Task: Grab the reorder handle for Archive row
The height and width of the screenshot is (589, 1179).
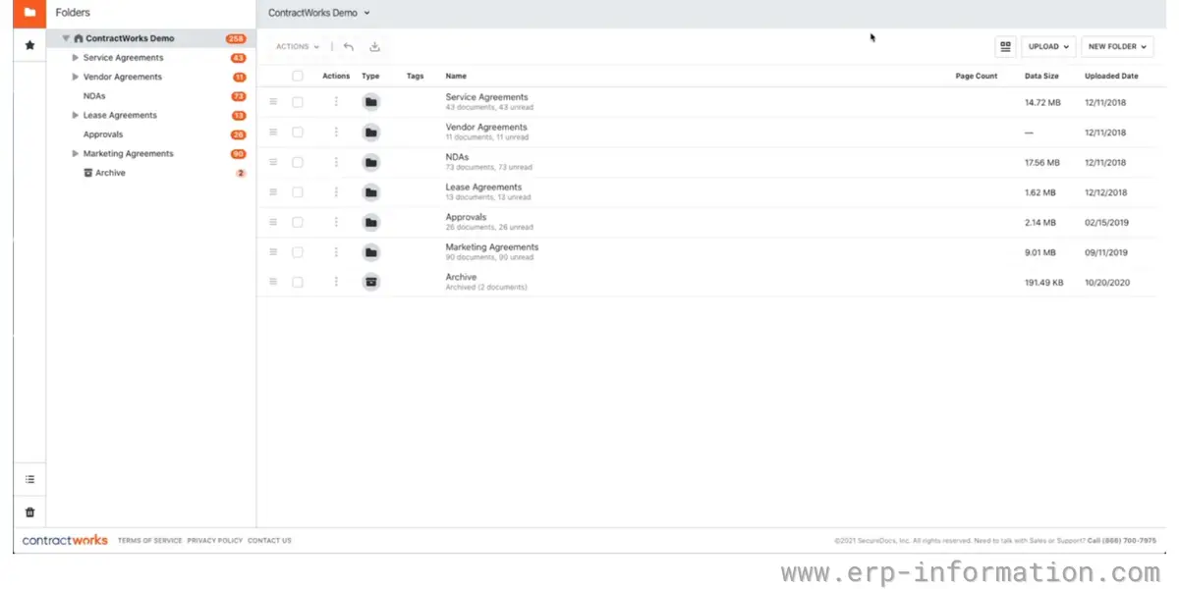Action: pyautogui.click(x=273, y=282)
